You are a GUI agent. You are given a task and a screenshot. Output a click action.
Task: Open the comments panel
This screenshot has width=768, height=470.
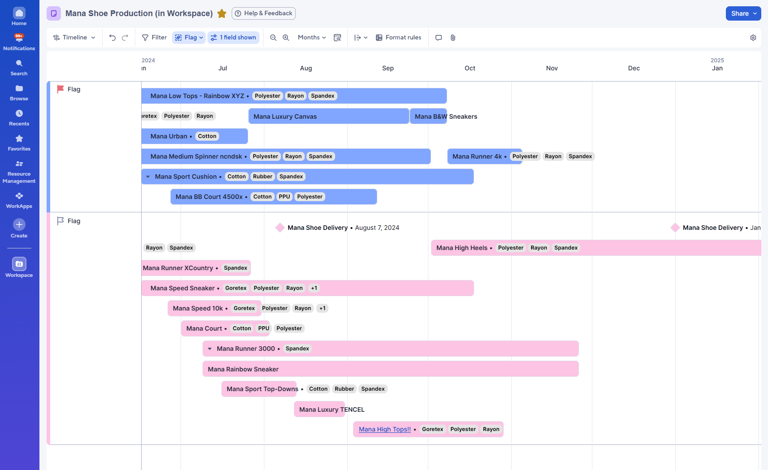439,38
